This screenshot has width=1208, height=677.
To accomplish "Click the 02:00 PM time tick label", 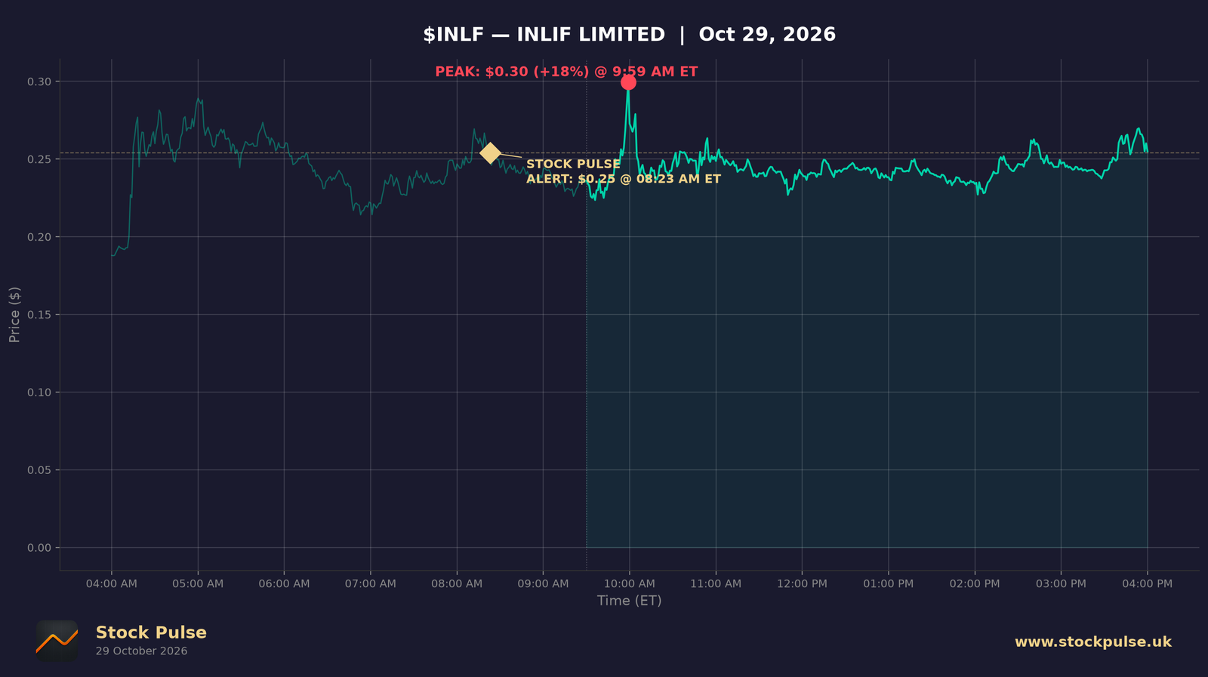I will [x=975, y=583].
